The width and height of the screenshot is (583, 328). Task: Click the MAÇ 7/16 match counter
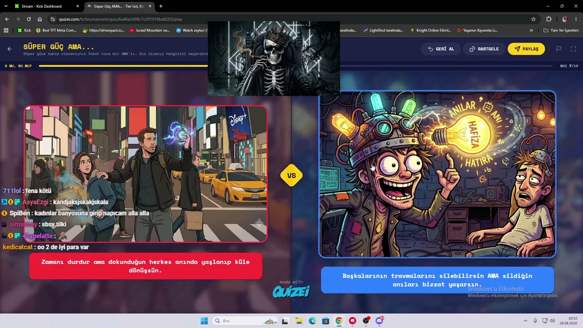click(x=569, y=66)
